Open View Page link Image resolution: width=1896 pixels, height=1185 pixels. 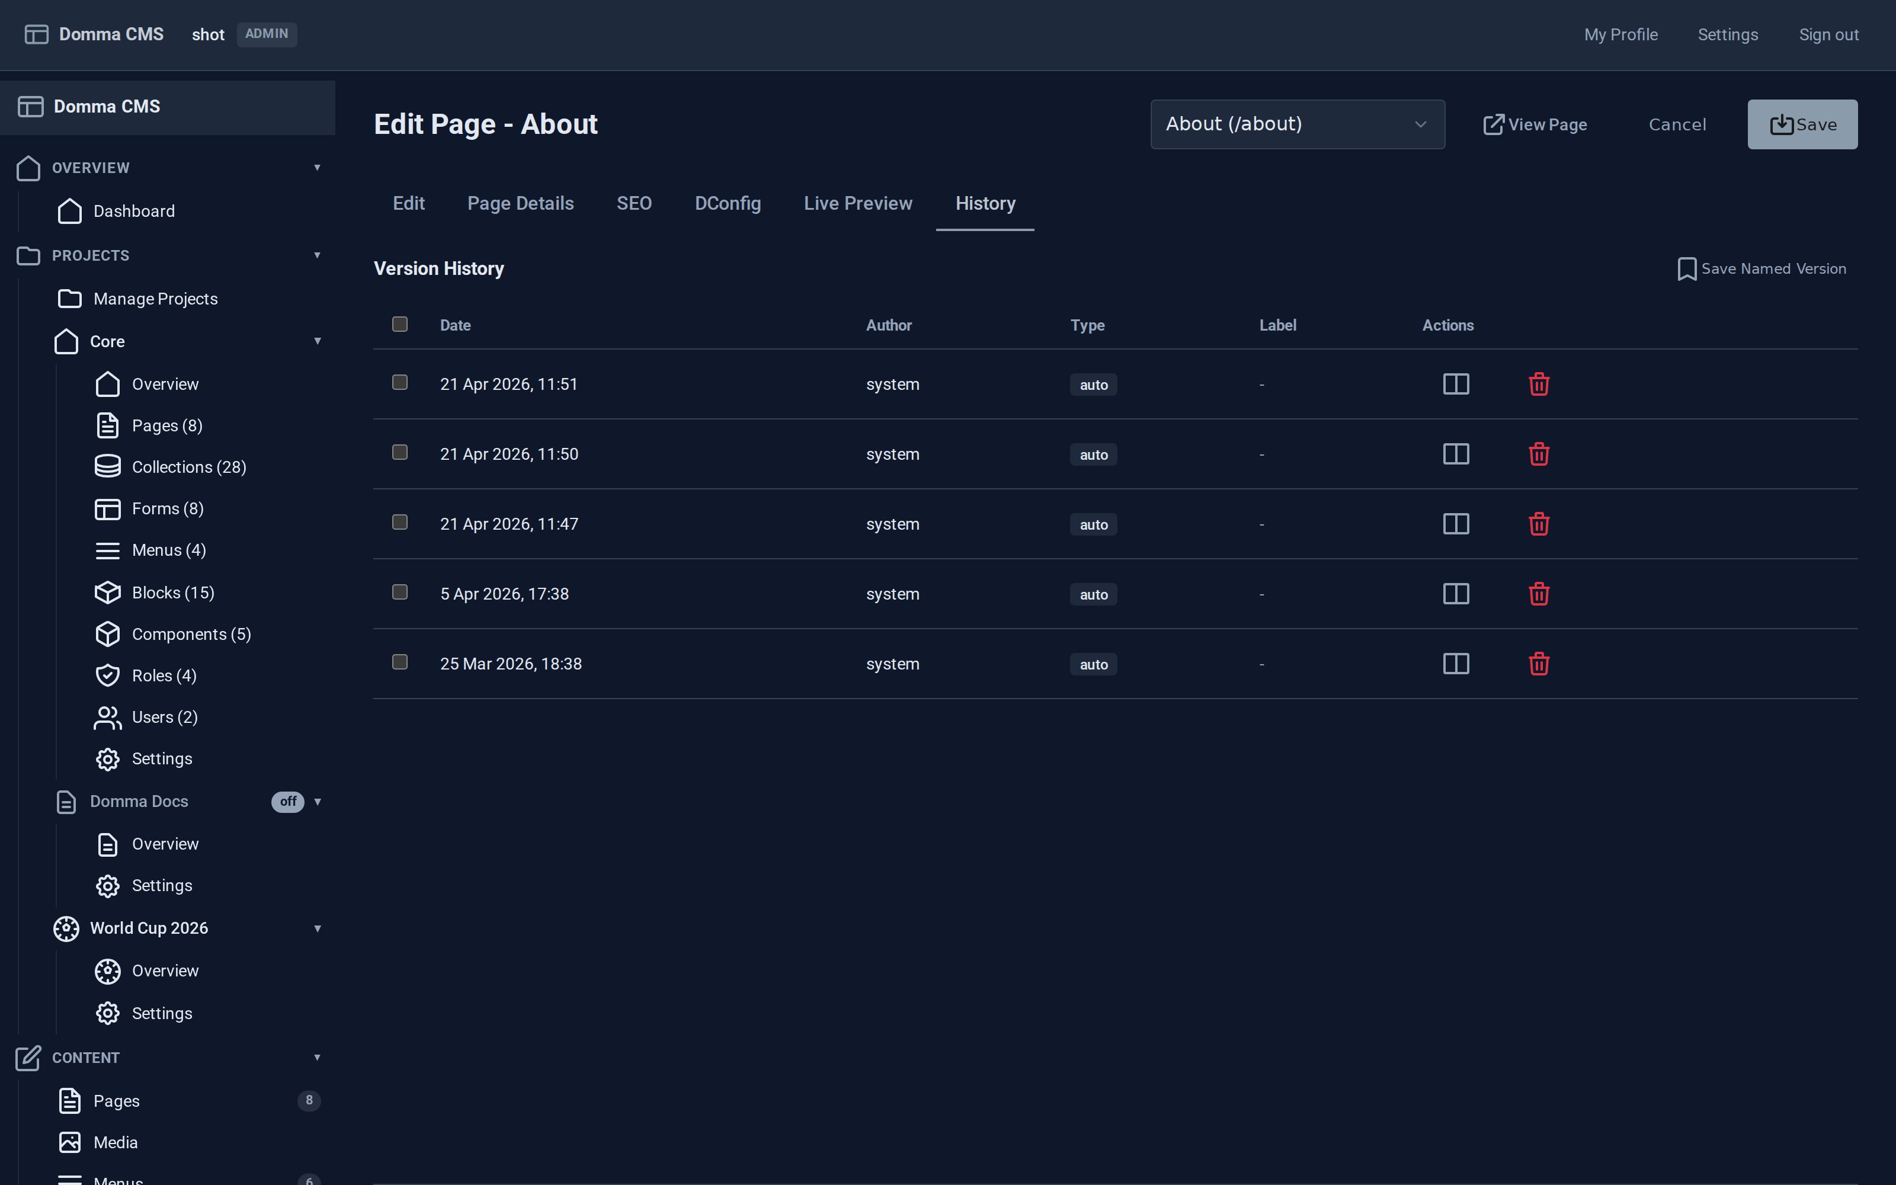tap(1535, 124)
